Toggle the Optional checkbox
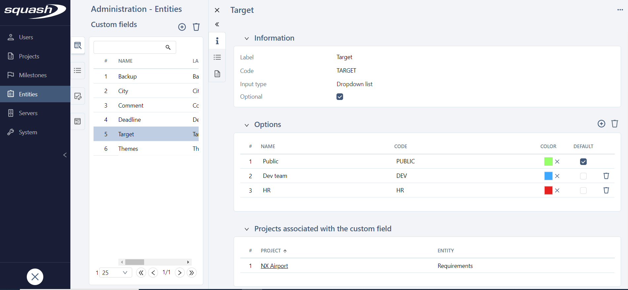Viewport: 628px width, 290px height. 339,97
